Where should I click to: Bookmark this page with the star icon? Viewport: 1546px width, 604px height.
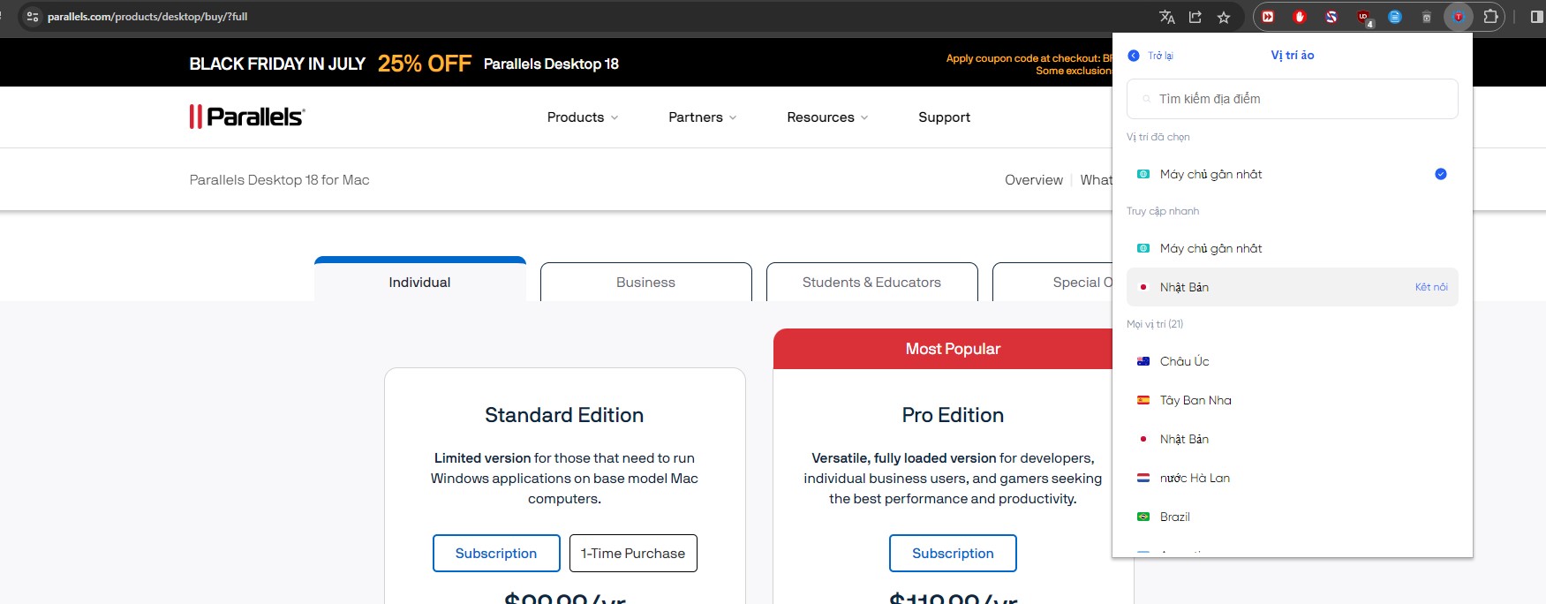click(1223, 17)
